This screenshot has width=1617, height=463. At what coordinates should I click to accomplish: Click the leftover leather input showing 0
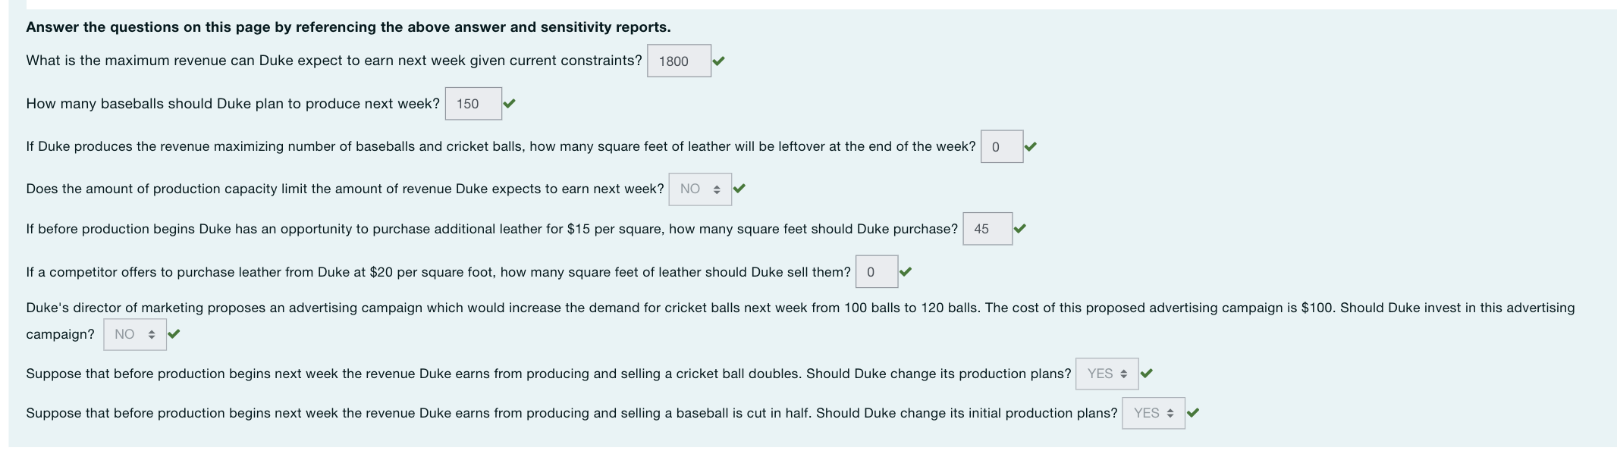tap(1003, 147)
